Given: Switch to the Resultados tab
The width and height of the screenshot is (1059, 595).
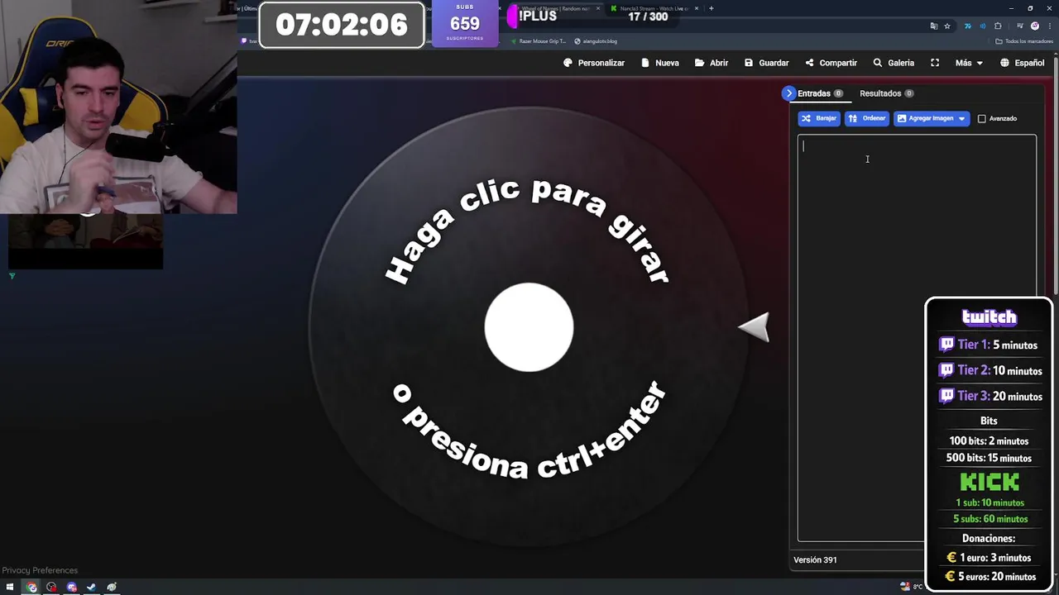Looking at the screenshot, I should pyautogui.click(x=886, y=93).
